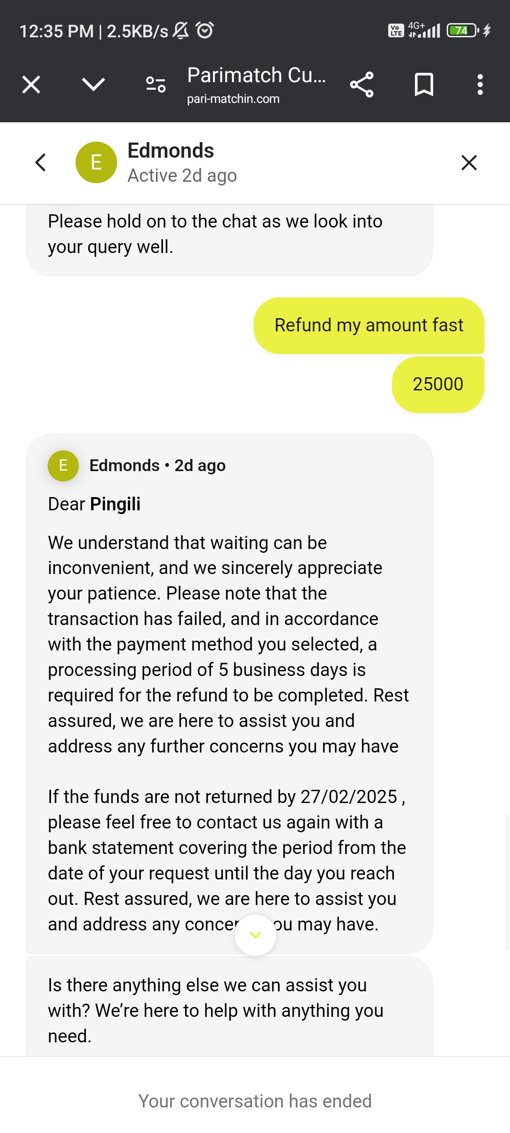Screen dimensions: 510x1133
Task: Tap the Parimatch page title
Action: [x=256, y=76]
